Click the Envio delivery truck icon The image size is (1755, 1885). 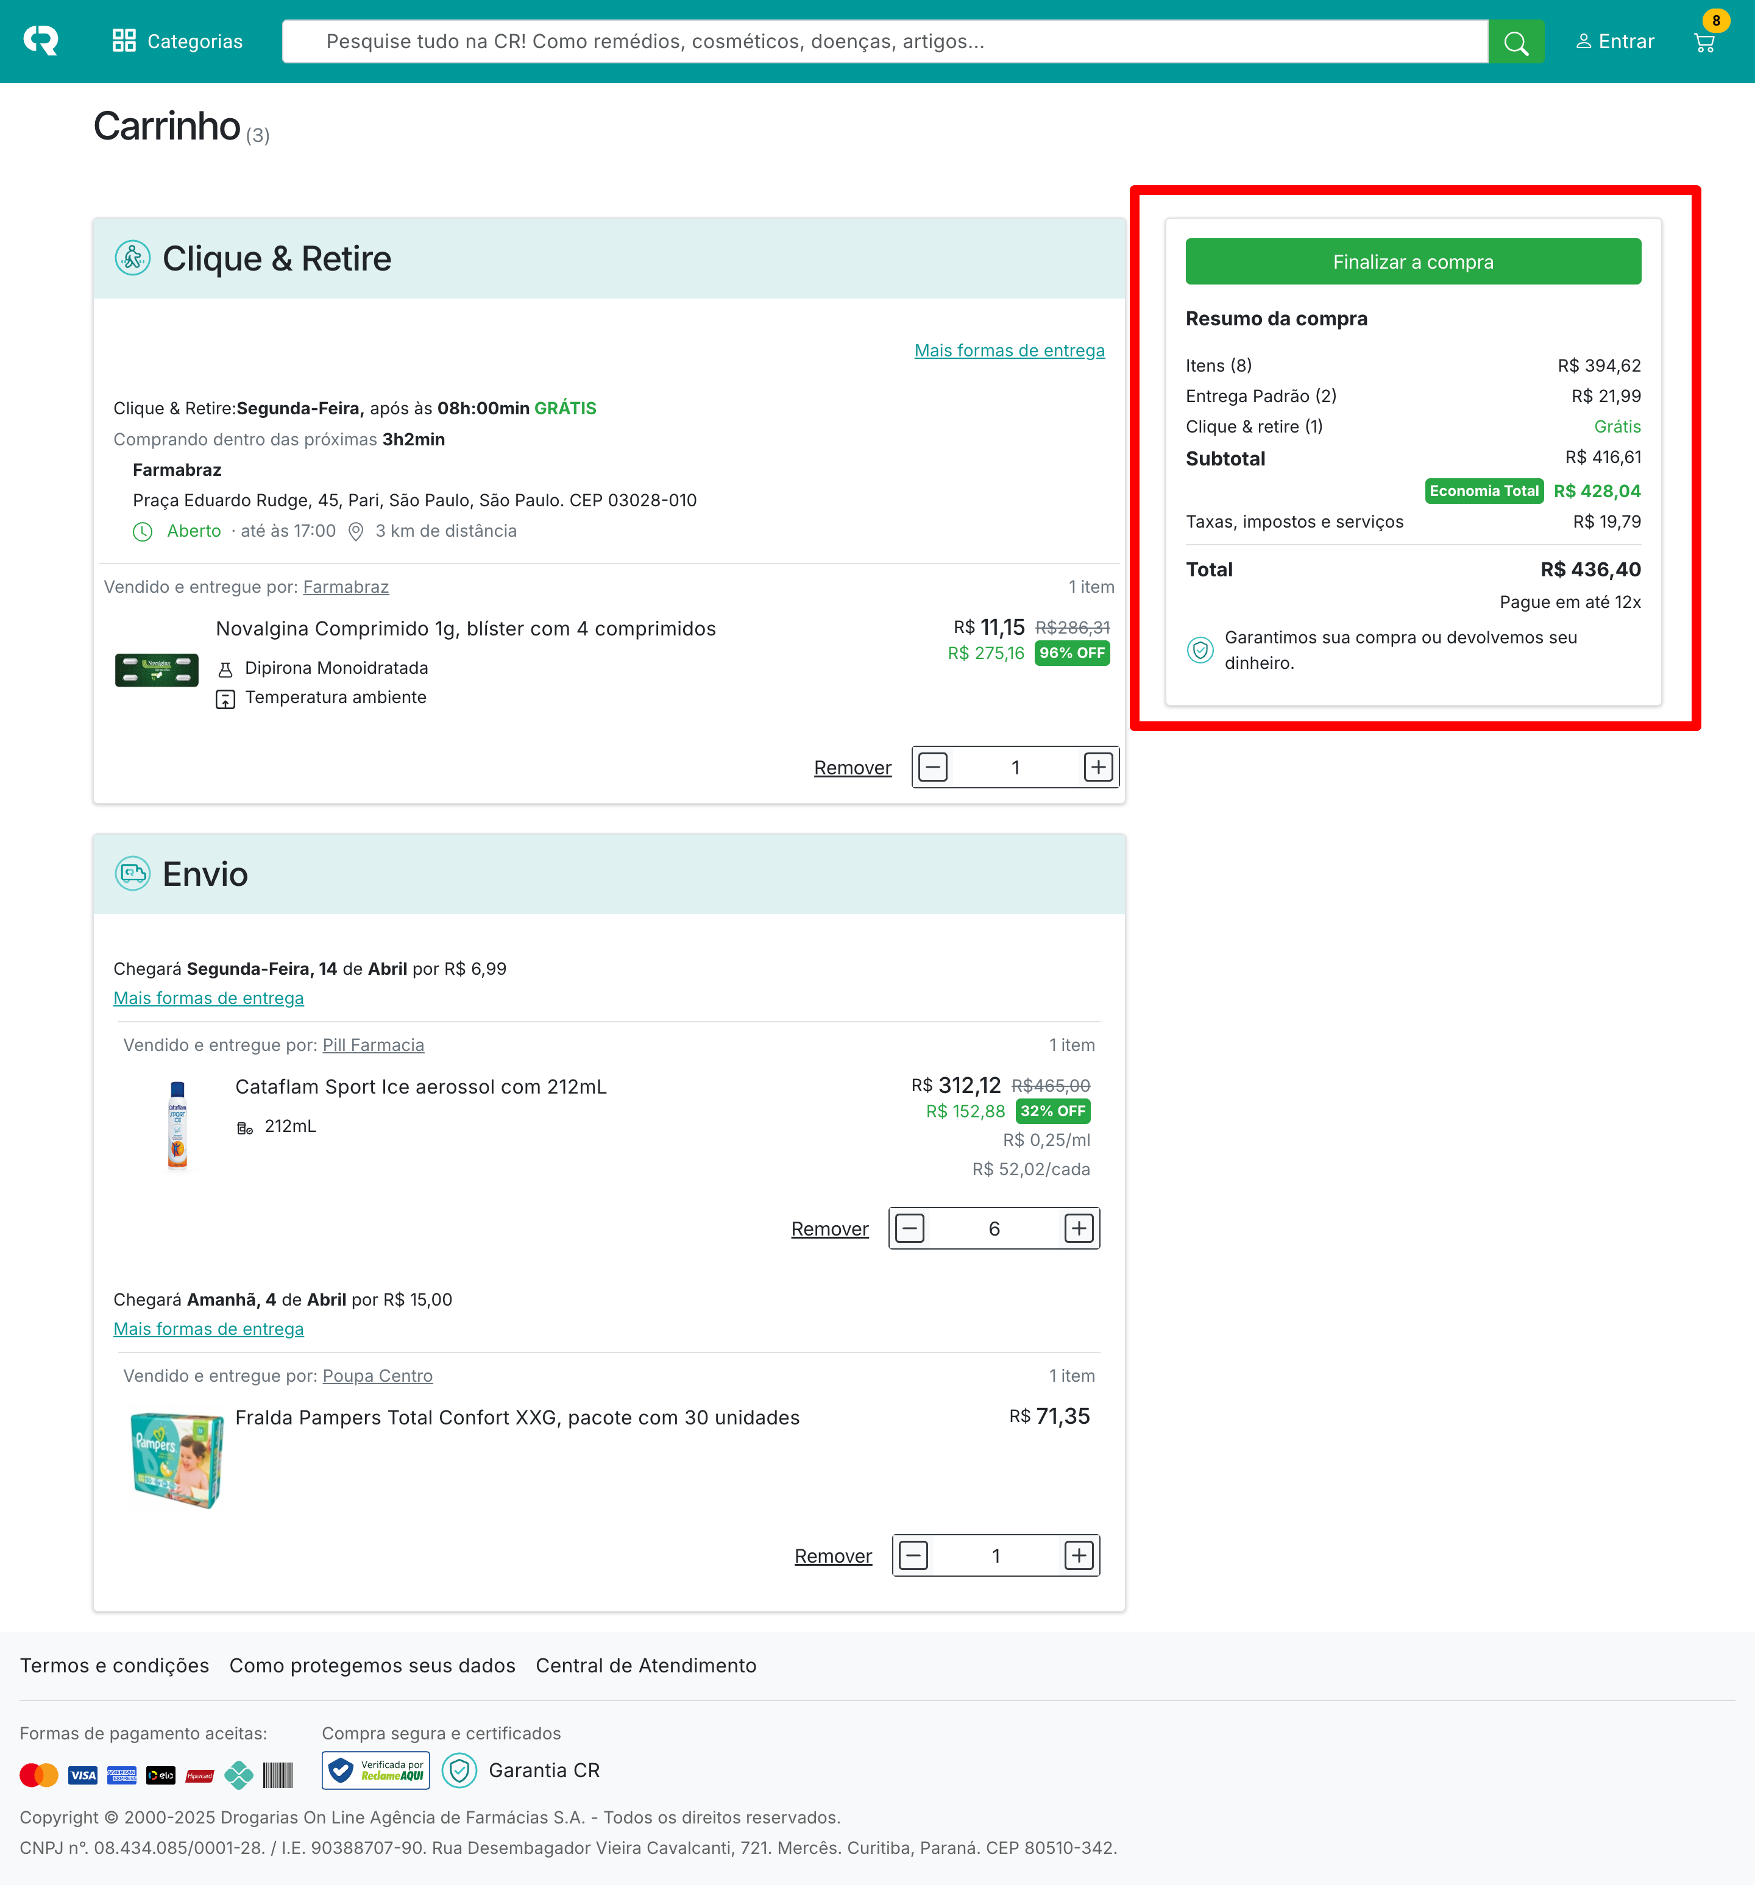point(133,873)
